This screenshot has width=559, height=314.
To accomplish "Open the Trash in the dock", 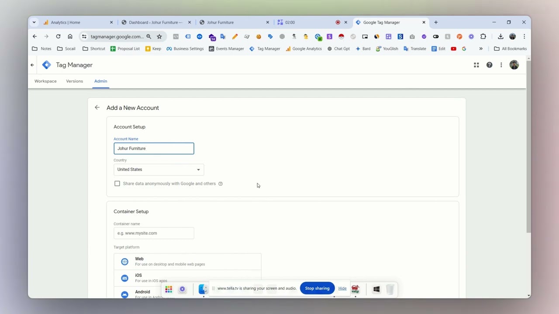I will [x=390, y=289].
